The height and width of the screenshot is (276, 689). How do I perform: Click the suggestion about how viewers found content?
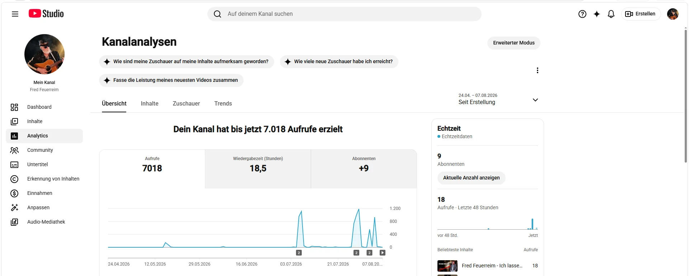click(x=187, y=62)
